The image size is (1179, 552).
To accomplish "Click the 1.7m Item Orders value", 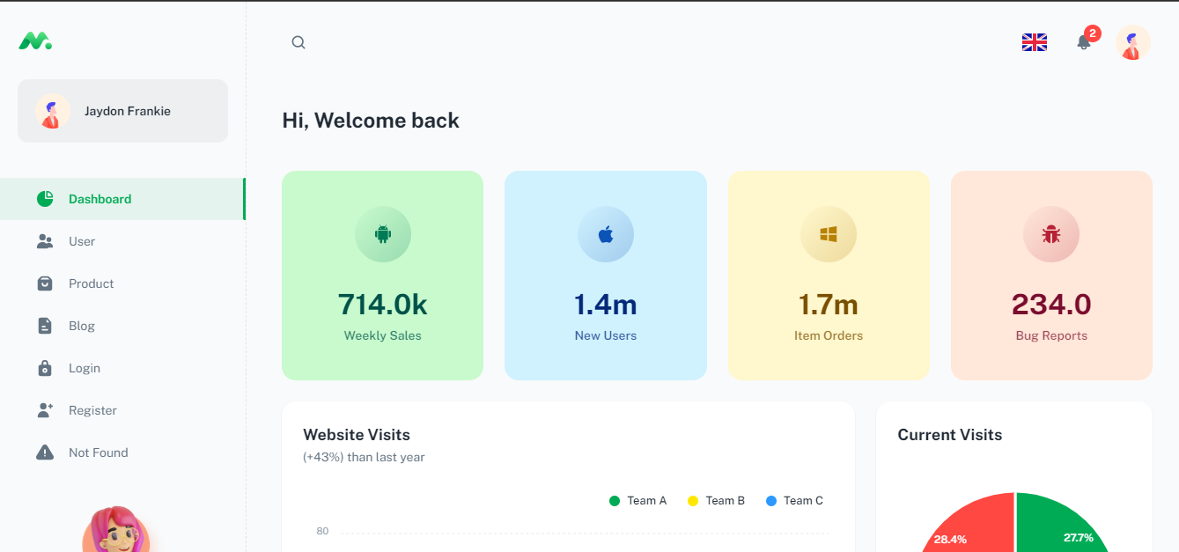I will click(829, 305).
